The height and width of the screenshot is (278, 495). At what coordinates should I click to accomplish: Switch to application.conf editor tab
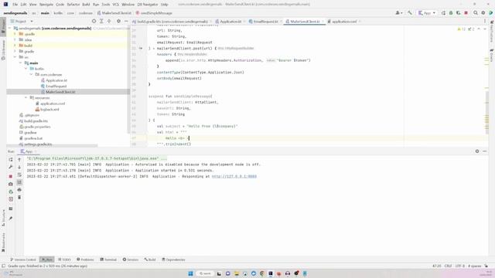click(343, 22)
